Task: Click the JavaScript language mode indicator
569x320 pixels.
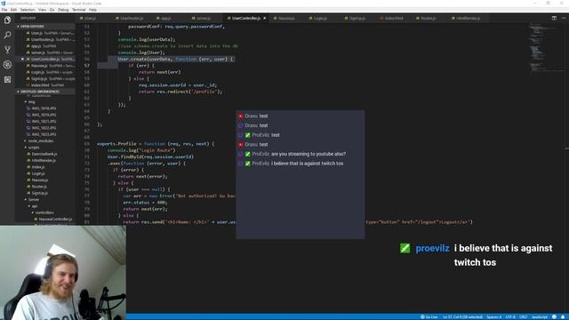Action: [540, 316]
